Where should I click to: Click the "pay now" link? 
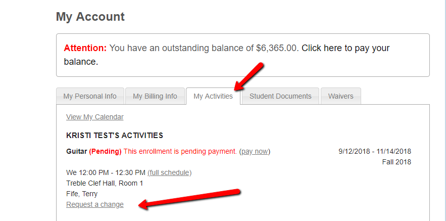pyautogui.click(x=255, y=151)
